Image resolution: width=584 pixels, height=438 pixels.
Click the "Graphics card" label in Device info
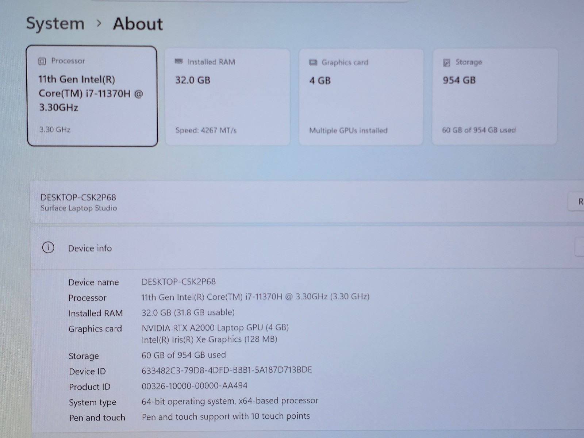95,329
